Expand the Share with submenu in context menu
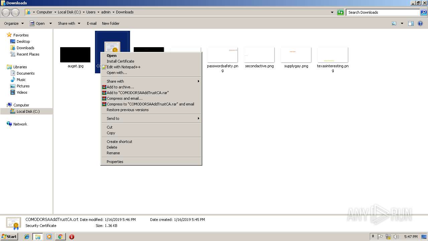The width and height of the screenshot is (428, 241). tap(151, 81)
